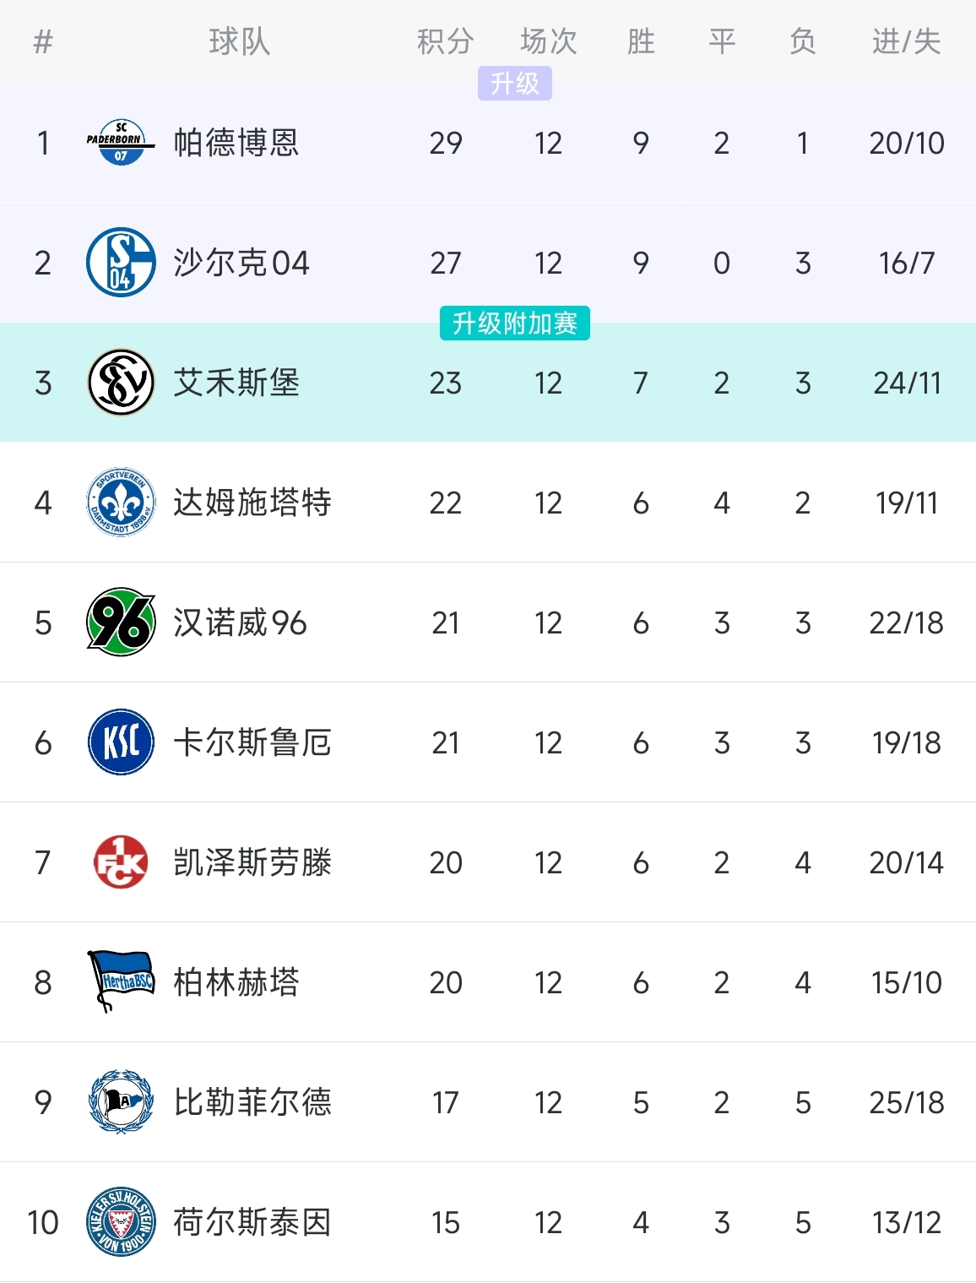Open team name 沙尔克04
This screenshot has height=1283, width=976.
241,263
